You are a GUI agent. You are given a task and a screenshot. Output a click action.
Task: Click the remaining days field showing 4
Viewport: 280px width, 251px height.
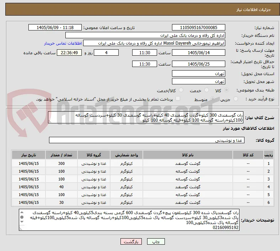[x=106, y=52]
